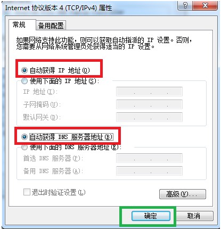
Task: Click the 备用 DNS 服务器 field
Action: 149,171
